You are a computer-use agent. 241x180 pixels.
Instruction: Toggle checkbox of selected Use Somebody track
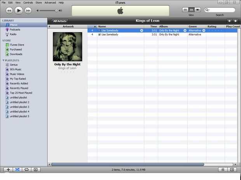[x=100, y=31]
